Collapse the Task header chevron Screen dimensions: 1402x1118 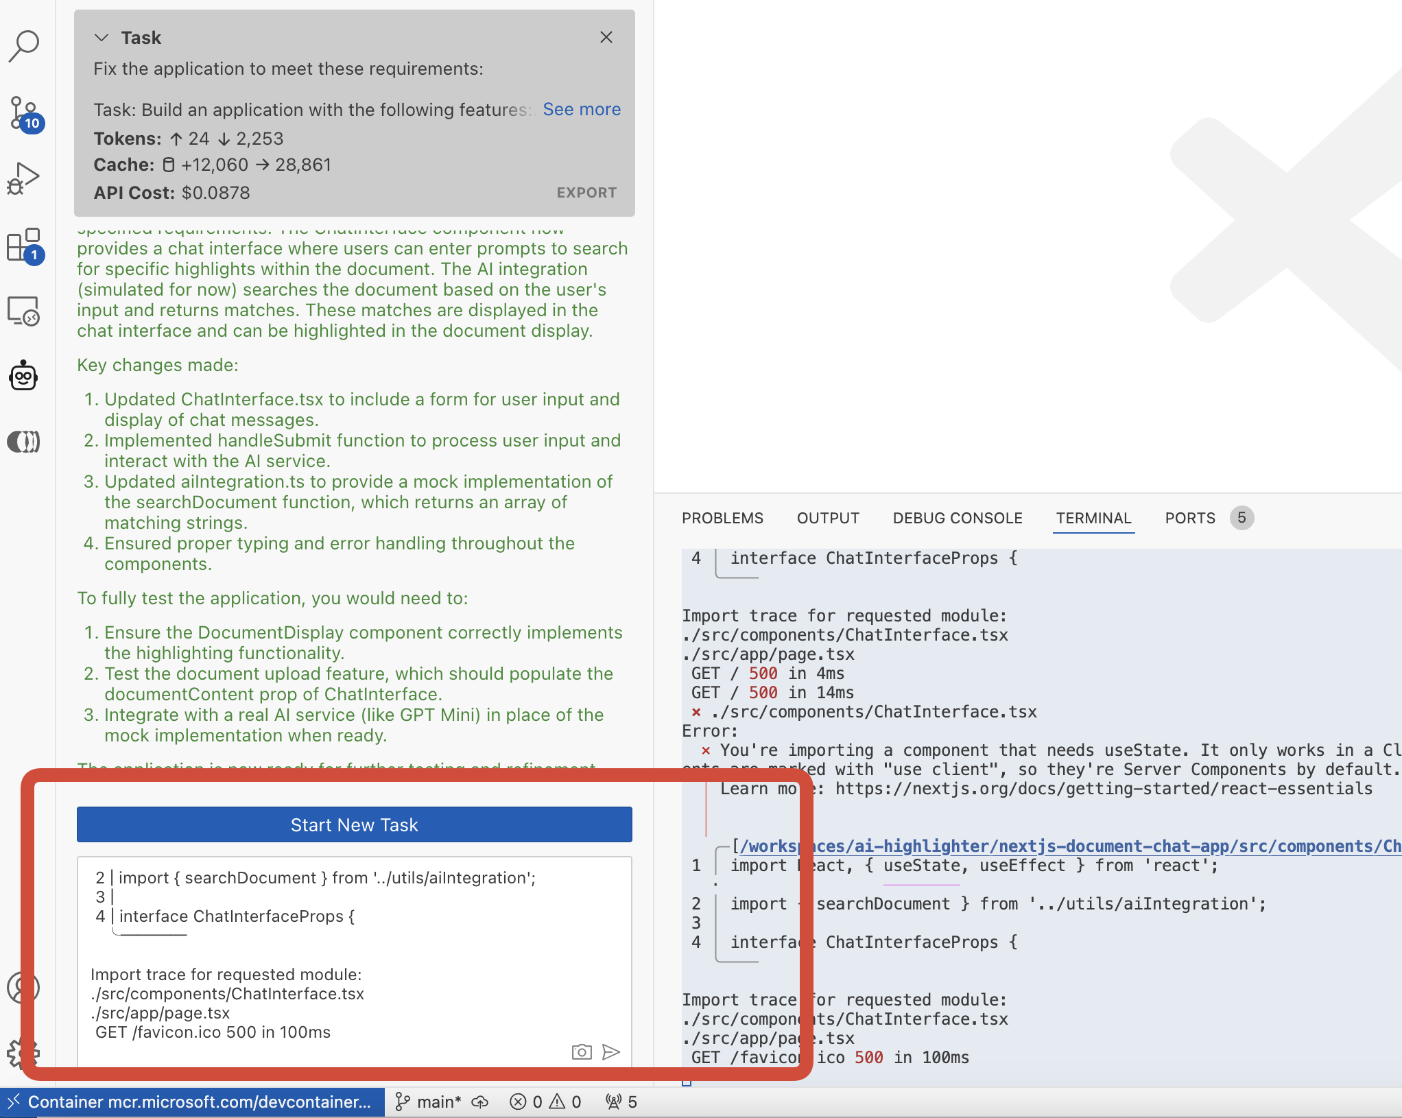pos(102,38)
